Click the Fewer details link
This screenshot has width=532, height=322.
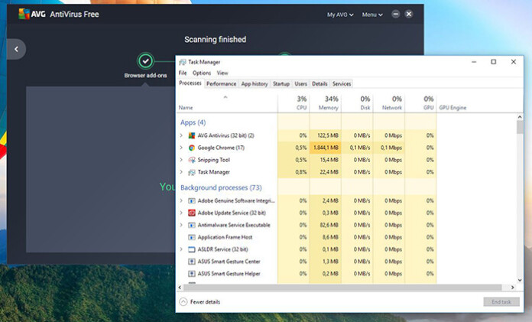(x=205, y=302)
